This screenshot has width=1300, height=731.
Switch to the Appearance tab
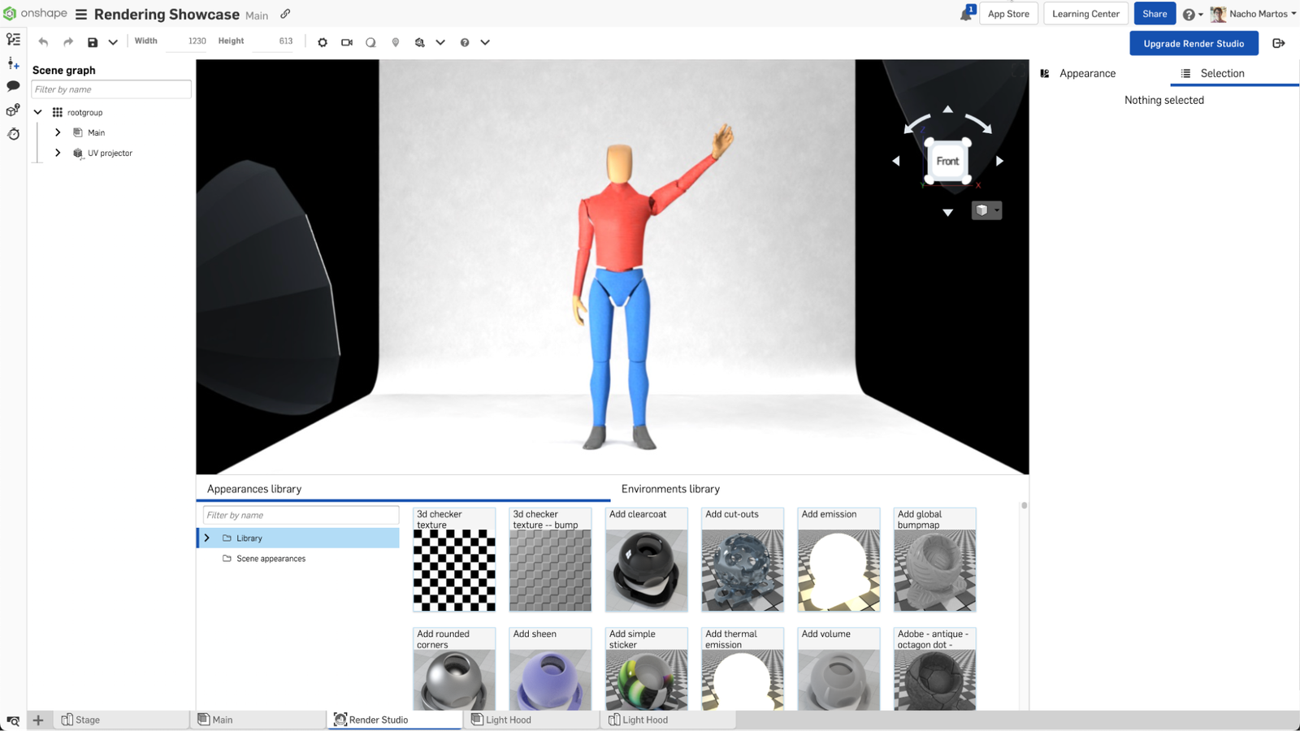point(1087,73)
